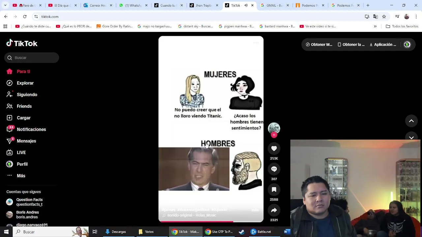Bookmark this page with the star
Image resolution: width=422 pixels, height=237 pixels.
point(384,16)
